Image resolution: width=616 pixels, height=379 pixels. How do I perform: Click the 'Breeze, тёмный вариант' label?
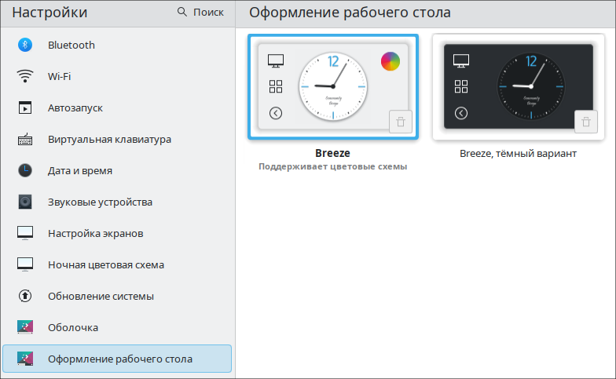[x=518, y=154]
